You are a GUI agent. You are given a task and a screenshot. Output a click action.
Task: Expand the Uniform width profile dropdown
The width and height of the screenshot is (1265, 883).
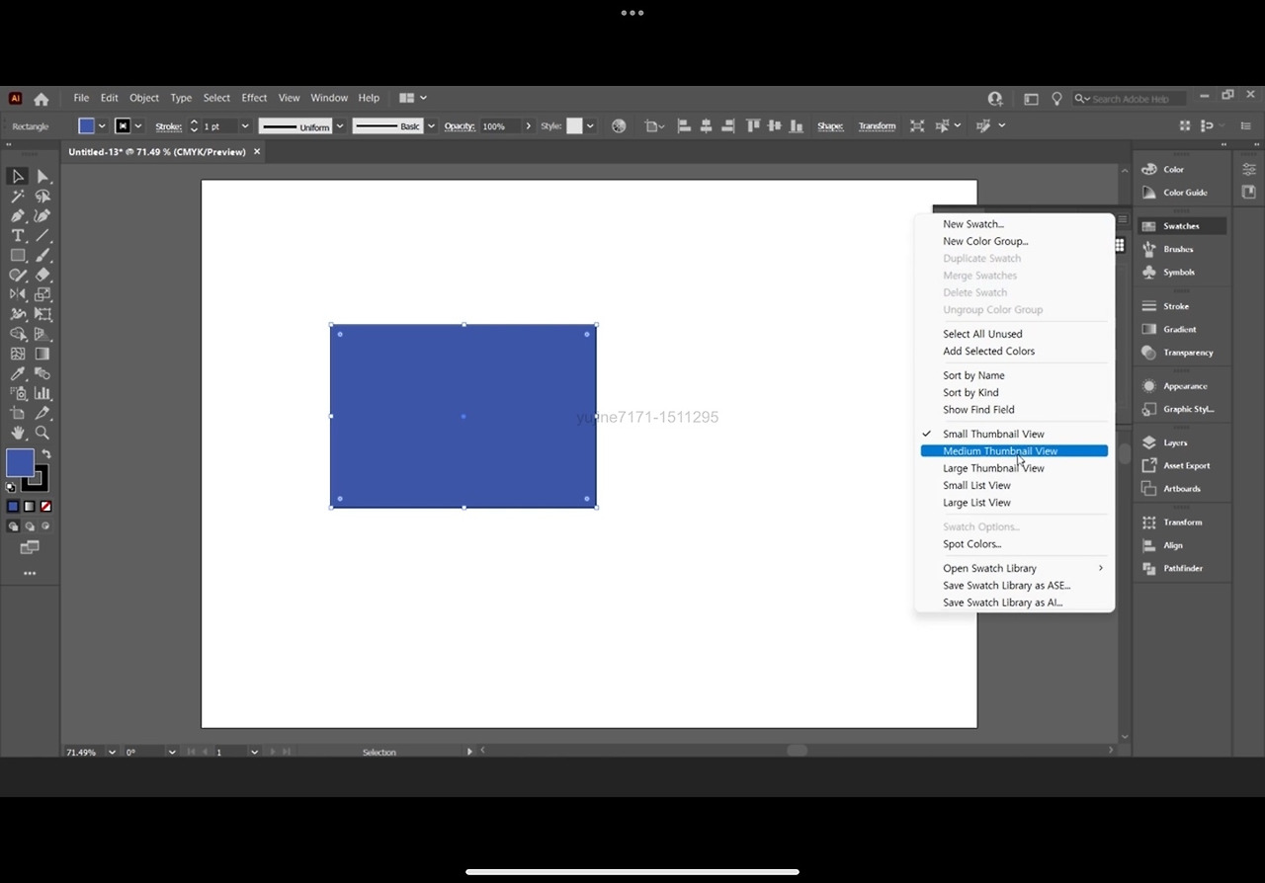340,126
